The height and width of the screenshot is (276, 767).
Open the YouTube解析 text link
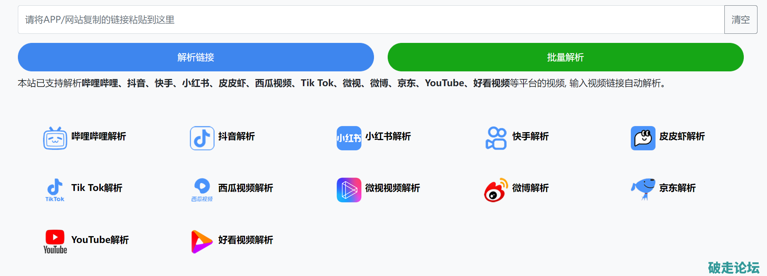(100, 240)
